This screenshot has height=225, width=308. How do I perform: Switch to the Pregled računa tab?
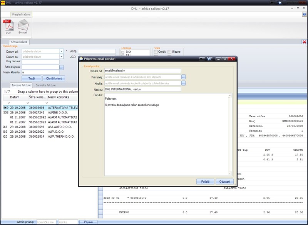[x=21, y=14]
